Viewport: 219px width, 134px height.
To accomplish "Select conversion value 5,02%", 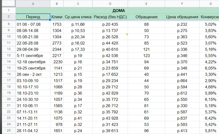I will coord(209,24).
